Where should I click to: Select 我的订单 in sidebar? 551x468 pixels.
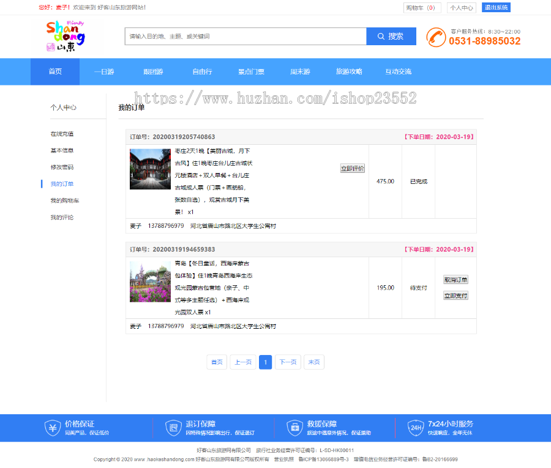pos(62,184)
